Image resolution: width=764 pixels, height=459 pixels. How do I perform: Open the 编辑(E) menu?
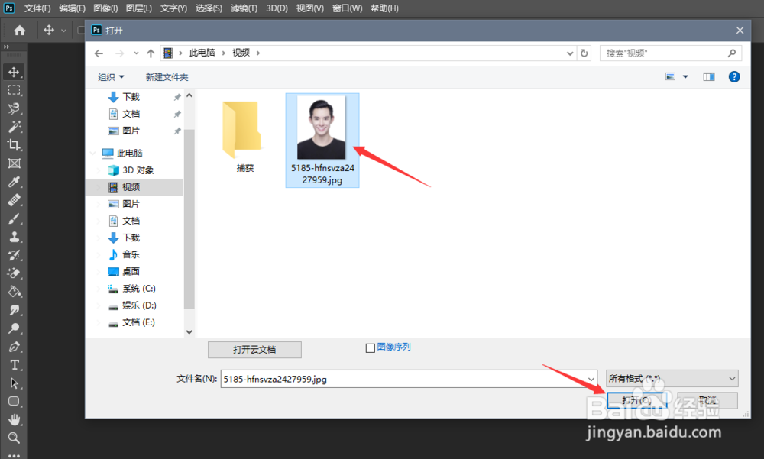pyautogui.click(x=72, y=8)
